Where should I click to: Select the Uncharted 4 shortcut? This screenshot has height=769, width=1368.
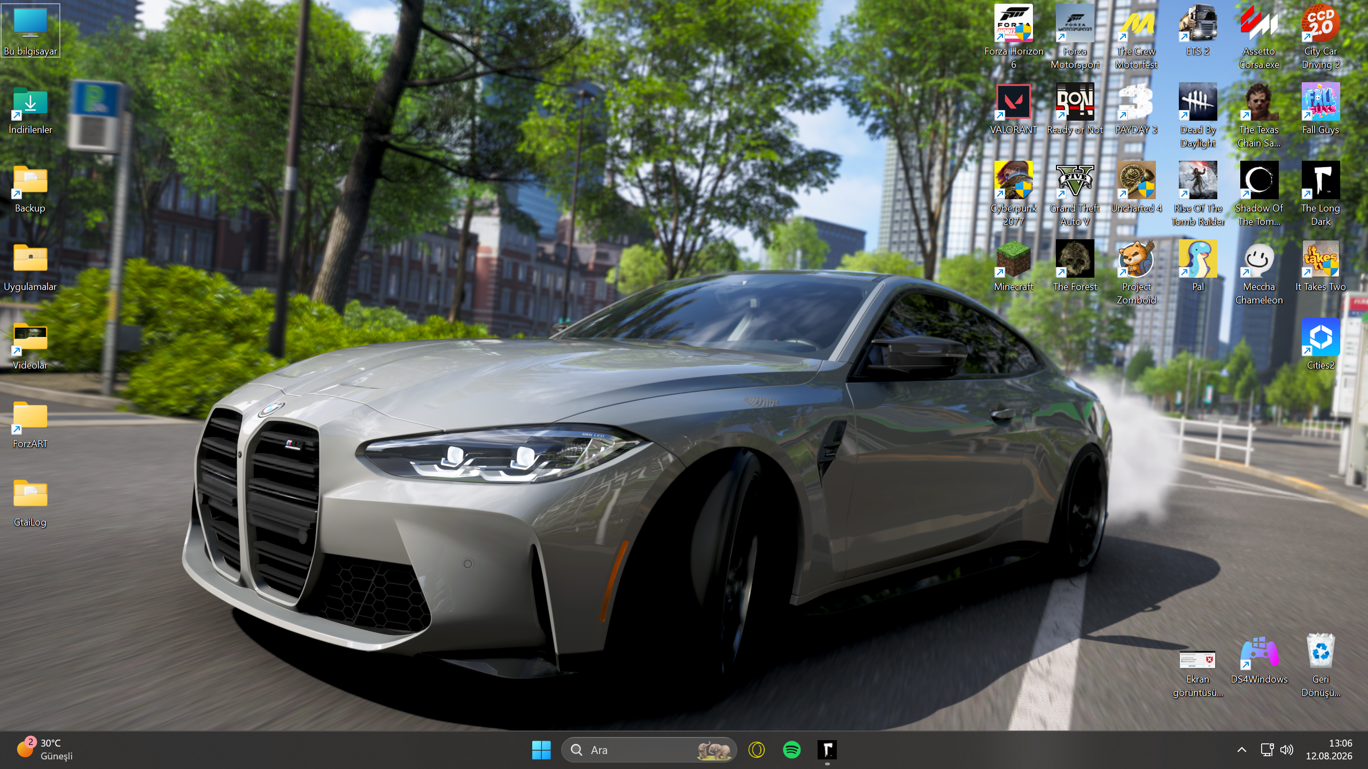point(1137,187)
